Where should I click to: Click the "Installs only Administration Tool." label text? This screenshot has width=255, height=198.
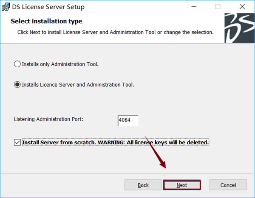pyautogui.click(x=60, y=64)
